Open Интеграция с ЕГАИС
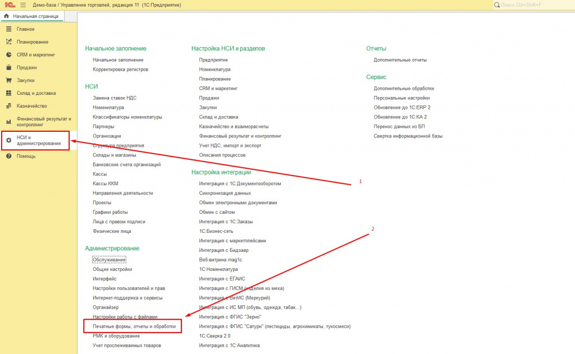Image resolution: width=575 pixels, height=354 pixels. click(222, 279)
